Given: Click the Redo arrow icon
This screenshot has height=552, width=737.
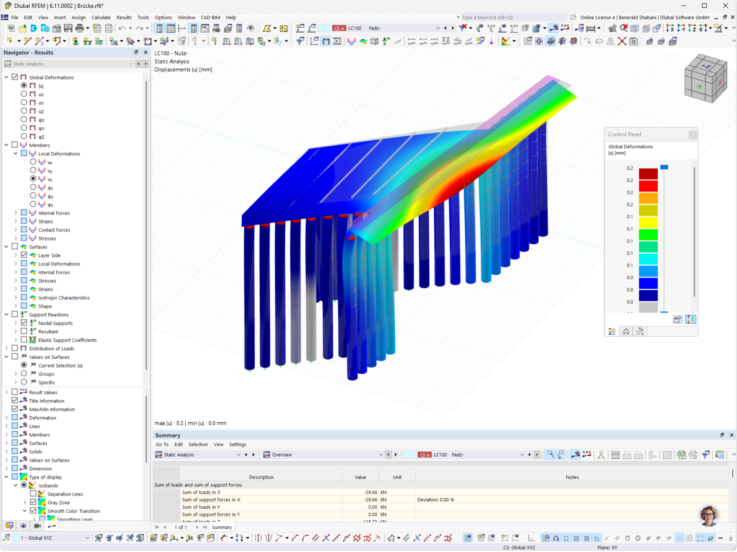Looking at the screenshot, I should [139, 29].
